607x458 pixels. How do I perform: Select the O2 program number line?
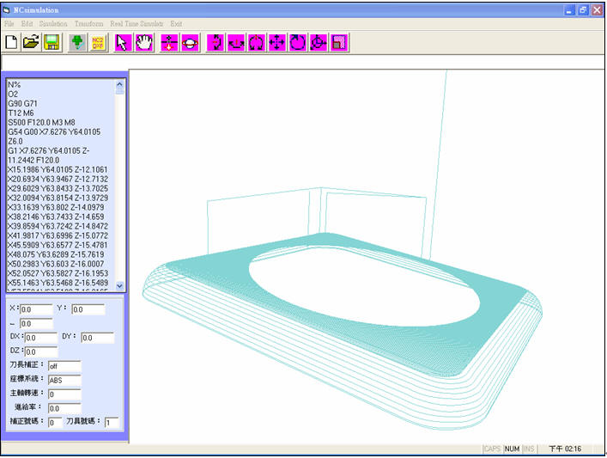click(13, 95)
